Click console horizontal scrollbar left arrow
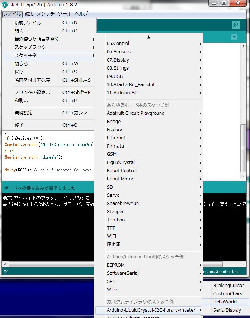250x318 pixels. [x=5, y=264]
